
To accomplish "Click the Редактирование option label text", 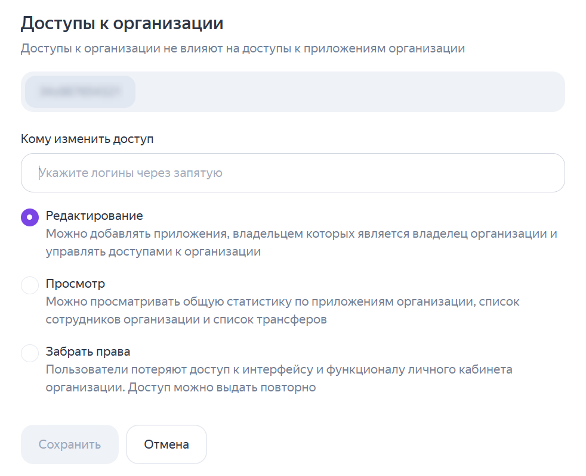I will click(x=94, y=216).
